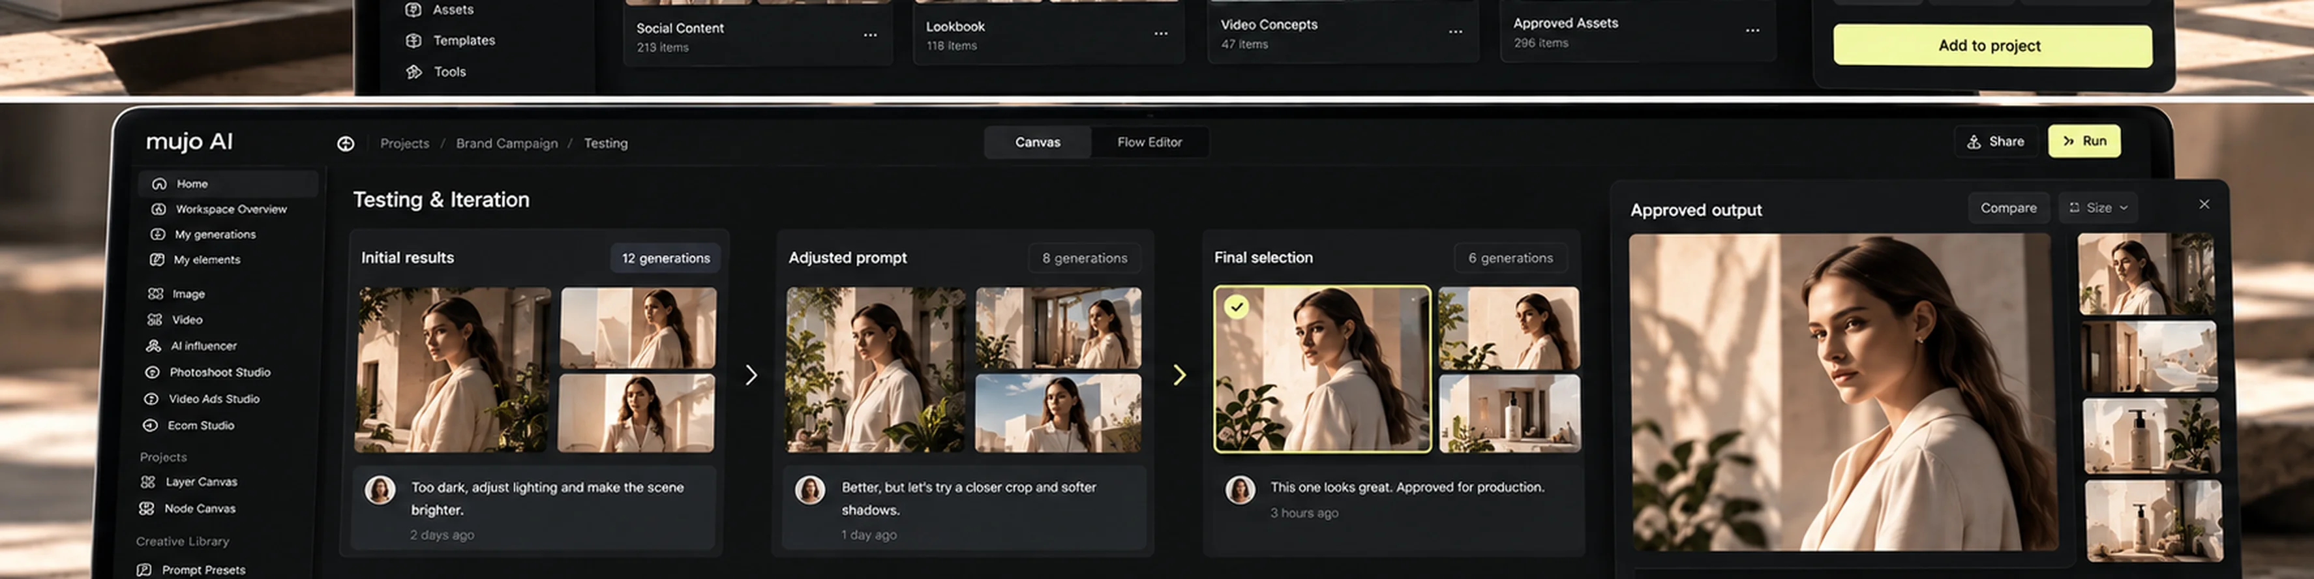The width and height of the screenshot is (2314, 579).
Task: Open Workspace Overview icon in sidebar
Action: coord(159,209)
